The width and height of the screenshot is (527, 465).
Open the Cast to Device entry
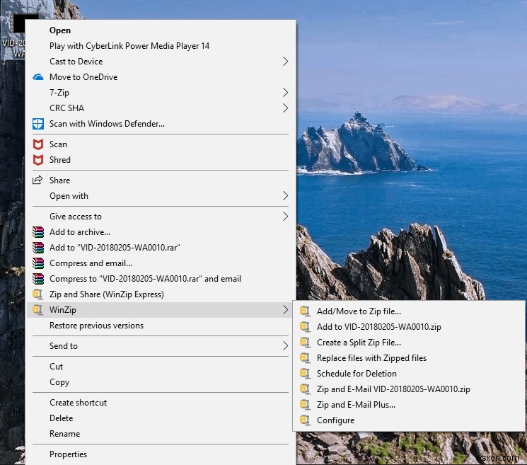[161, 61]
